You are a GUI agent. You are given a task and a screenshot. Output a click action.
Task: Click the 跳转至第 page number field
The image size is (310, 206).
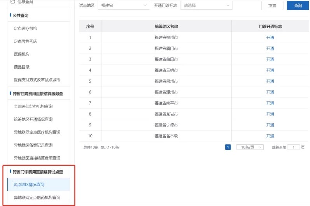[293, 147]
